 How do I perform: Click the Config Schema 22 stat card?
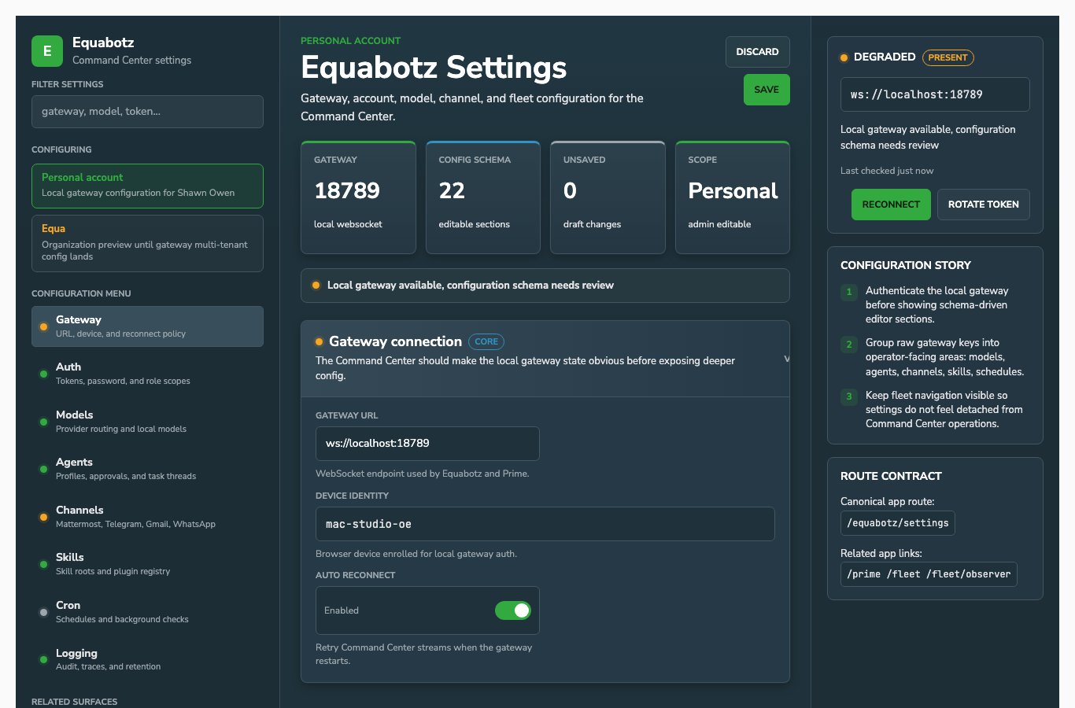pyautogui.click(x=482, y=197)
